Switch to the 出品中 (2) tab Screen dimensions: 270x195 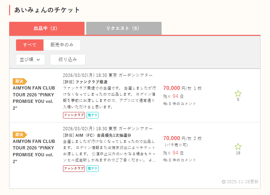(x=47, y=28)
